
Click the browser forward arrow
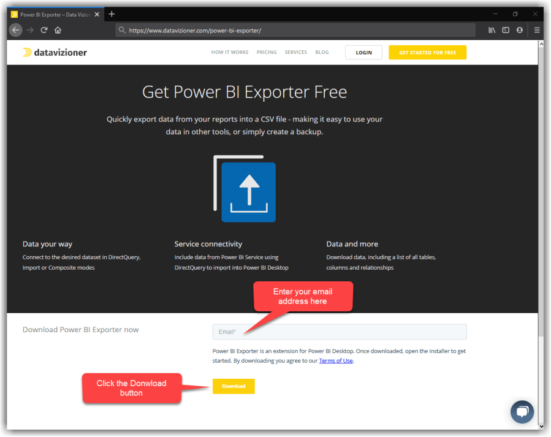[x=30, y=30]
